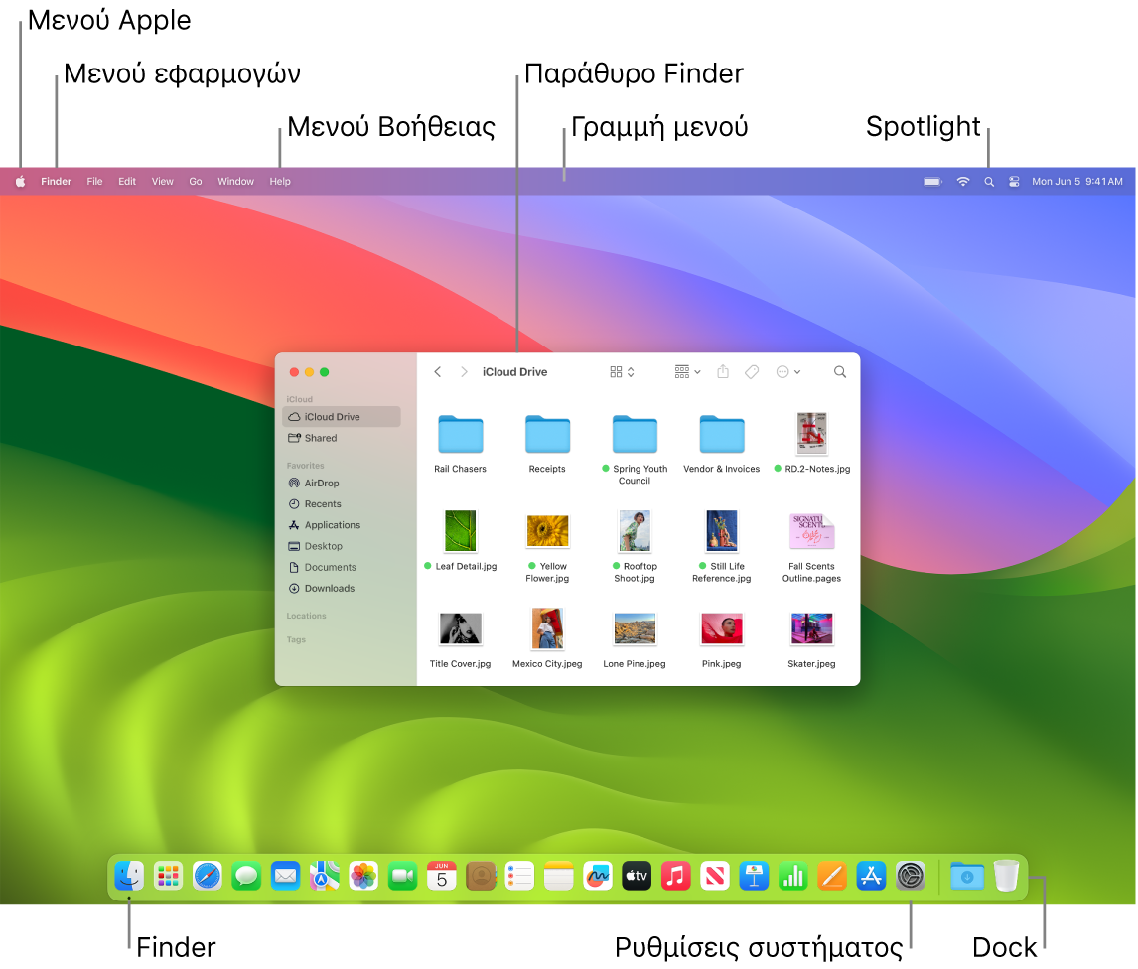Click the Wi-Fi status icon
Screen dimensions: 1138x969
pos(961,181)
